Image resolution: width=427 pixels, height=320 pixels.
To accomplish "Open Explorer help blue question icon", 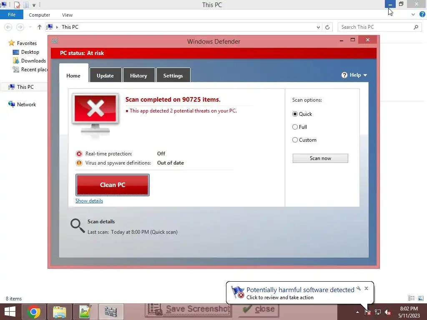I will (422, 15).
